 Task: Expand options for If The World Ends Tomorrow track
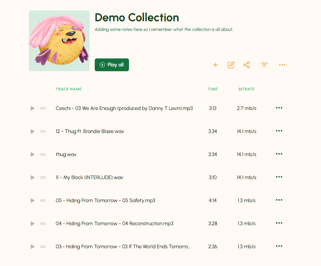pyautogui.click(x=279, y=246)
